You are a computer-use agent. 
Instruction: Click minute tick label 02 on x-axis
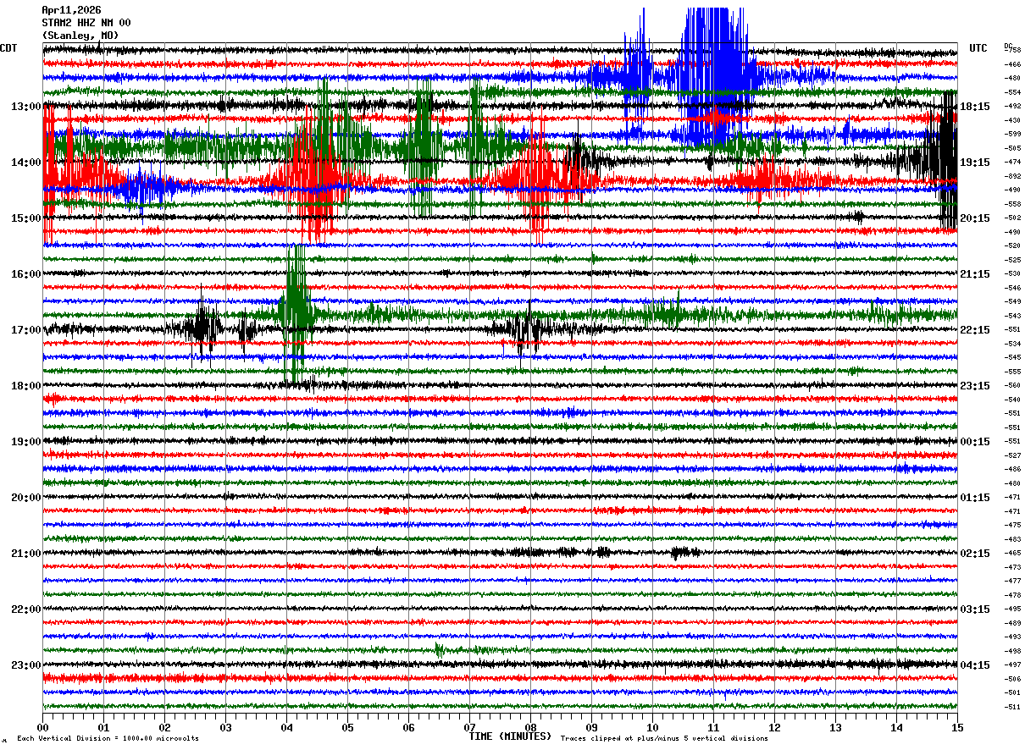165,727
